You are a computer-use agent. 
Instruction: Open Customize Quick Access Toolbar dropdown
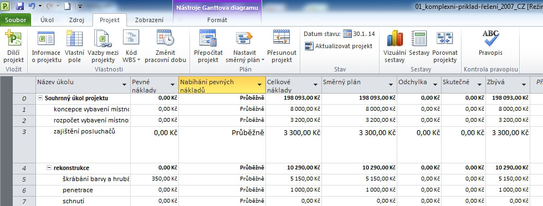pyautogui.click(x=80, y=6)
